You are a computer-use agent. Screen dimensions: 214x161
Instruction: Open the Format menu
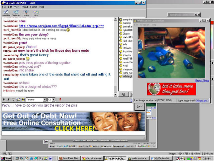click(x=33, y=7)
